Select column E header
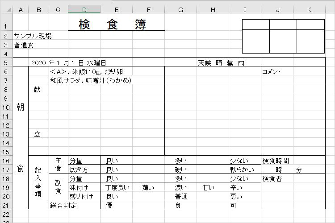 click(117, 10)
